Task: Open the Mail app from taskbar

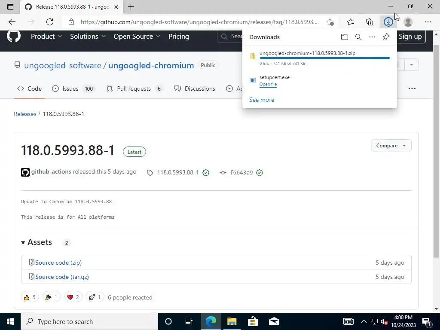Action: [274, 321]
